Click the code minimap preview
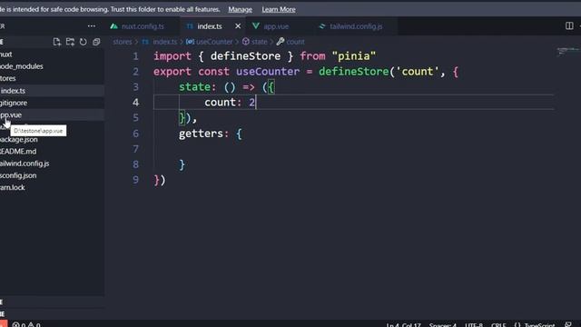Screen dimensions: 581x327 [567, 51]
